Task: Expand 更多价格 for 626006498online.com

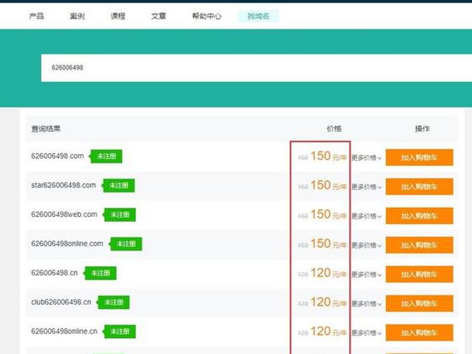Action: (366, 245)
